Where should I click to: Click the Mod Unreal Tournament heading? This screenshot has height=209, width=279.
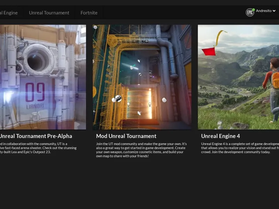[x=126, y=136]
